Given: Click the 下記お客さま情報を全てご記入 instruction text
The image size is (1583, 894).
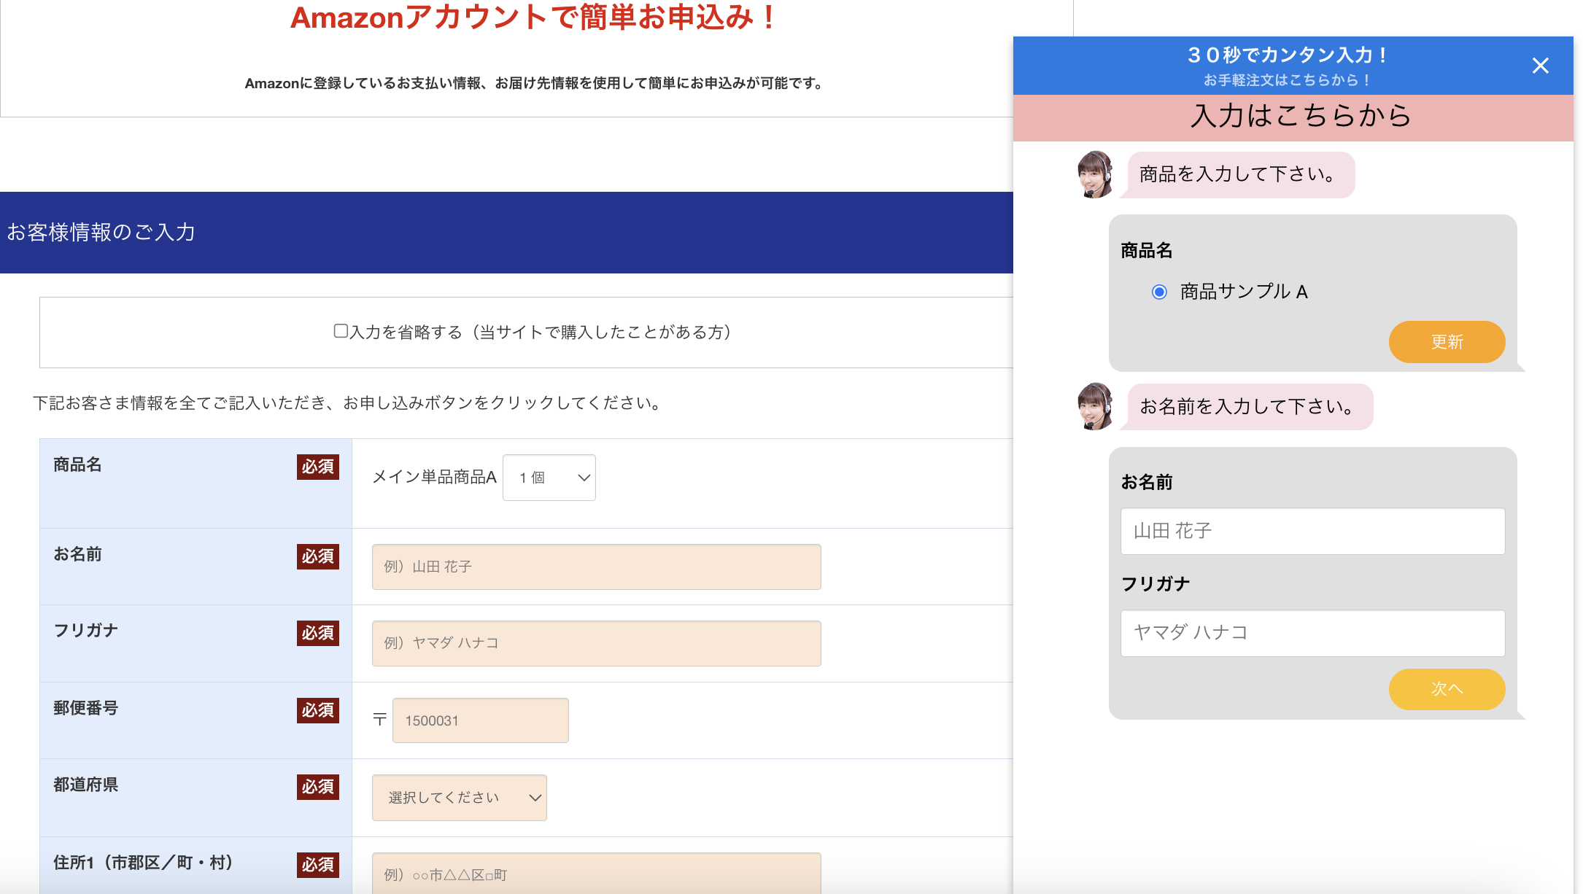Looking at the screenshot, I should [x=348, y=403].
